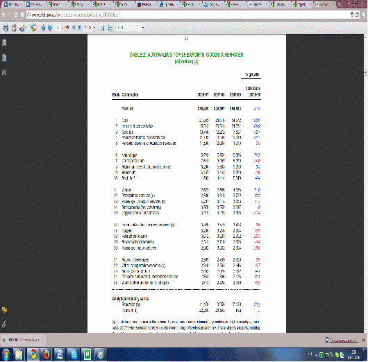Switch to the first browser tab
Image resolution: width=368 pixels, height=362 pixels.
click(12, 4)
